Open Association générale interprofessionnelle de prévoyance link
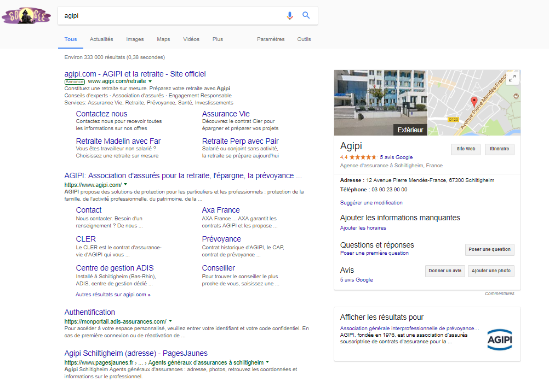 [409, 329]
